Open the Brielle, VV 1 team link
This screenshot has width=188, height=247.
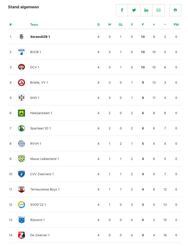(x=39, y=83)
